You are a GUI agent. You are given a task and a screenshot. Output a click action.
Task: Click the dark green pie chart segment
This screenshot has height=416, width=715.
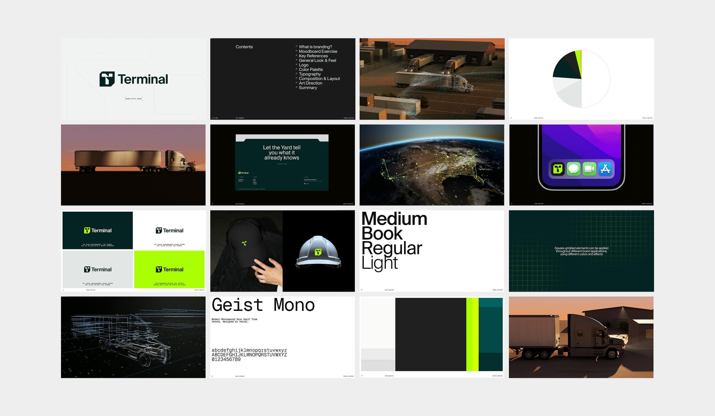565,71
